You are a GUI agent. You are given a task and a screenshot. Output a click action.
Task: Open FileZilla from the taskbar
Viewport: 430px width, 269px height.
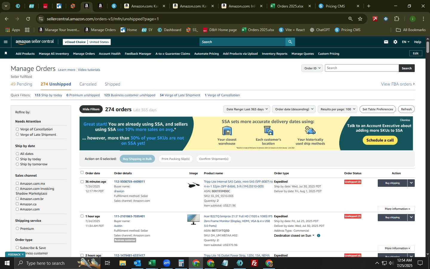pyautogui.click(x=254, y=263)
